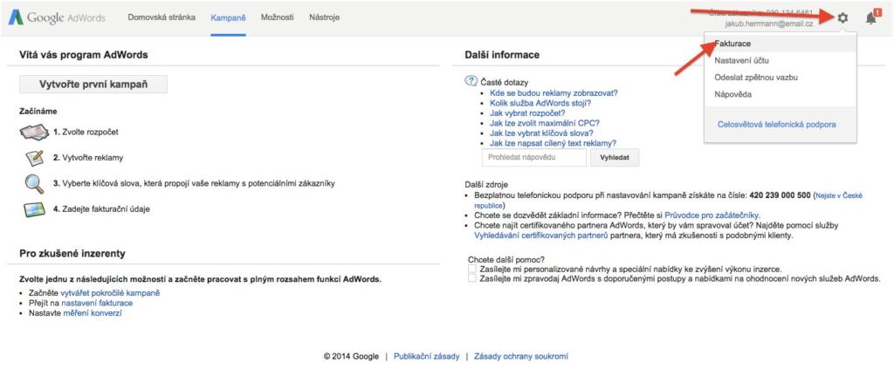Click '4. Zadejte fakturační údaje' step text

(x=102, y=209)
